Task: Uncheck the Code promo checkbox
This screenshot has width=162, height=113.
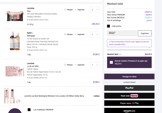Action: pyautogui.click(x=108, y=26)
